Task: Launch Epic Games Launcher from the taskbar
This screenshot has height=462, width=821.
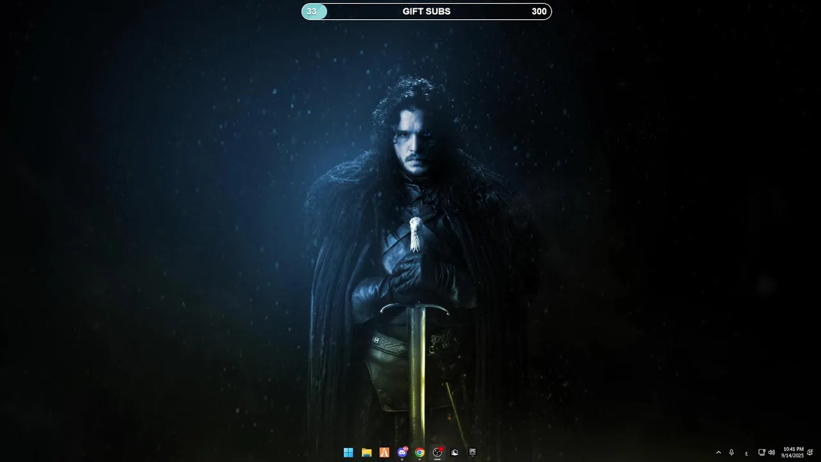Action: (x=473, y=452)
